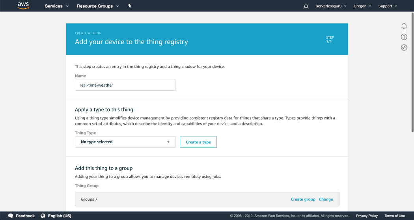
Task: Open the Feedback link
Action: pos(25,216)
